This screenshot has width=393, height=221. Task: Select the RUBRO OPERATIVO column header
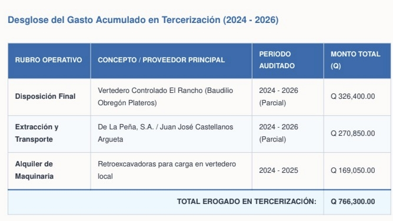tap(49, 61)
